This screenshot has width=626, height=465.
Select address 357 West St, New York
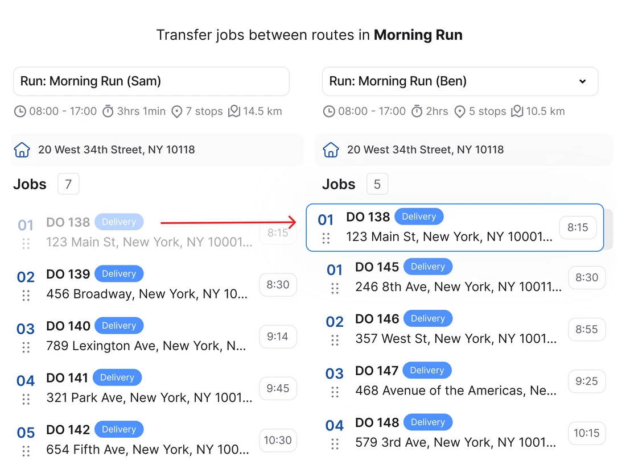(456, 339)
